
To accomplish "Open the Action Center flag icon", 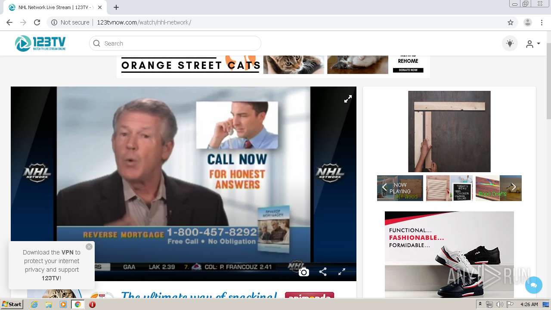I will tap(510, 304).
